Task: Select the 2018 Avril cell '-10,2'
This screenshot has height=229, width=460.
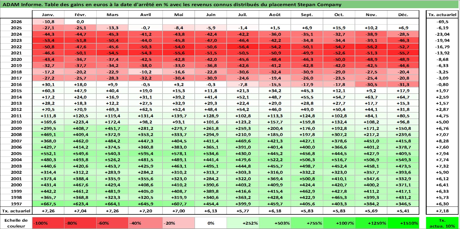Action: pyautogui.click(x=146, y=72)
